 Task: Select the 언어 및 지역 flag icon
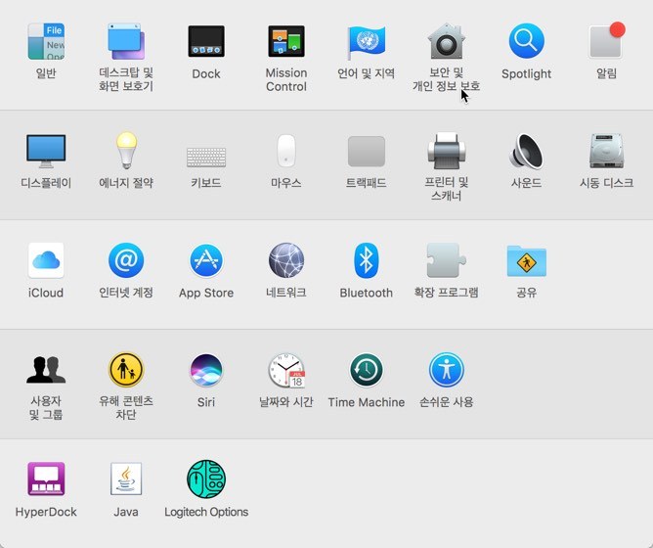click(x=366, y=41)
